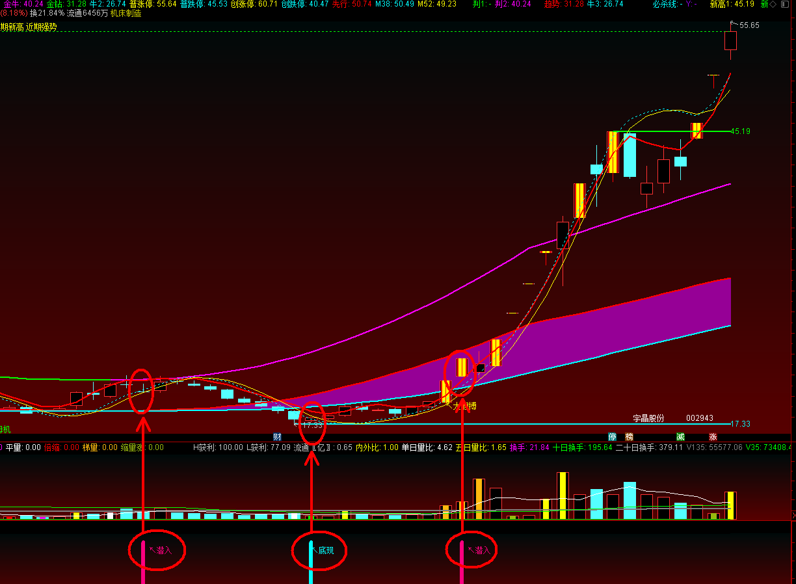Click the 流通6456万 text

87,13
